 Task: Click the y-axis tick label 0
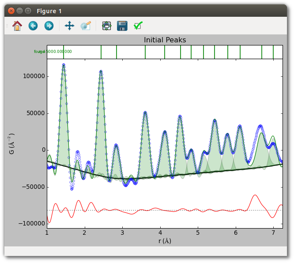pyautogui.click(x=44, y=150)
